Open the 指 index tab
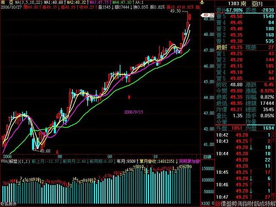The width and height of the screenshot is (276, 207). click(x=245, y=204)
